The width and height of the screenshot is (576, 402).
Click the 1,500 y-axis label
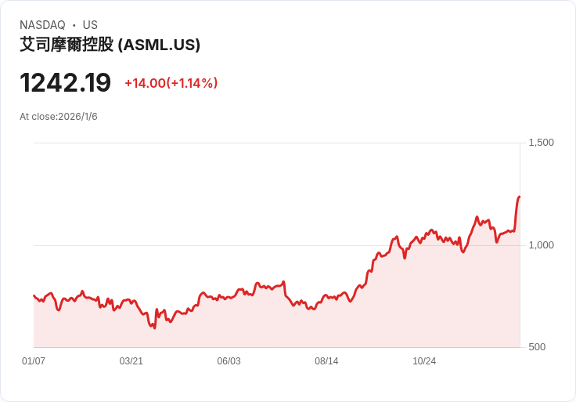[541, 143]
